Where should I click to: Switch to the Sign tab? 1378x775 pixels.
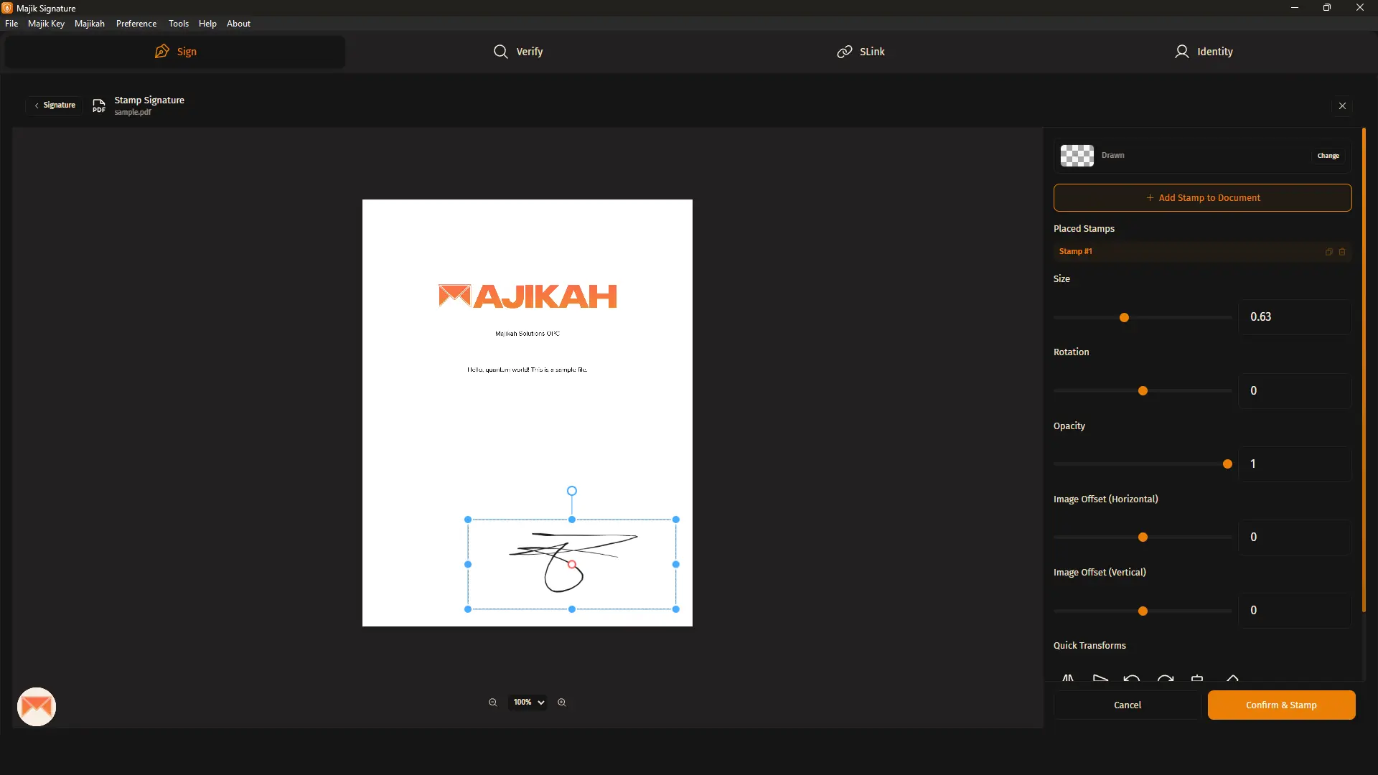175,52
